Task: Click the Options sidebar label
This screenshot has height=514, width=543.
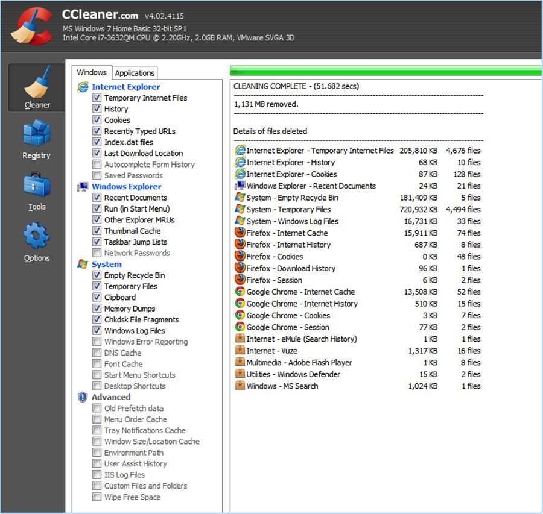Action: pos(37,258)
